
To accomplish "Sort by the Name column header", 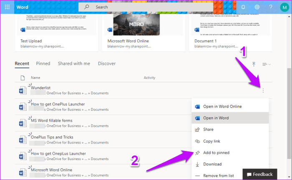I will tap(35, 78).
